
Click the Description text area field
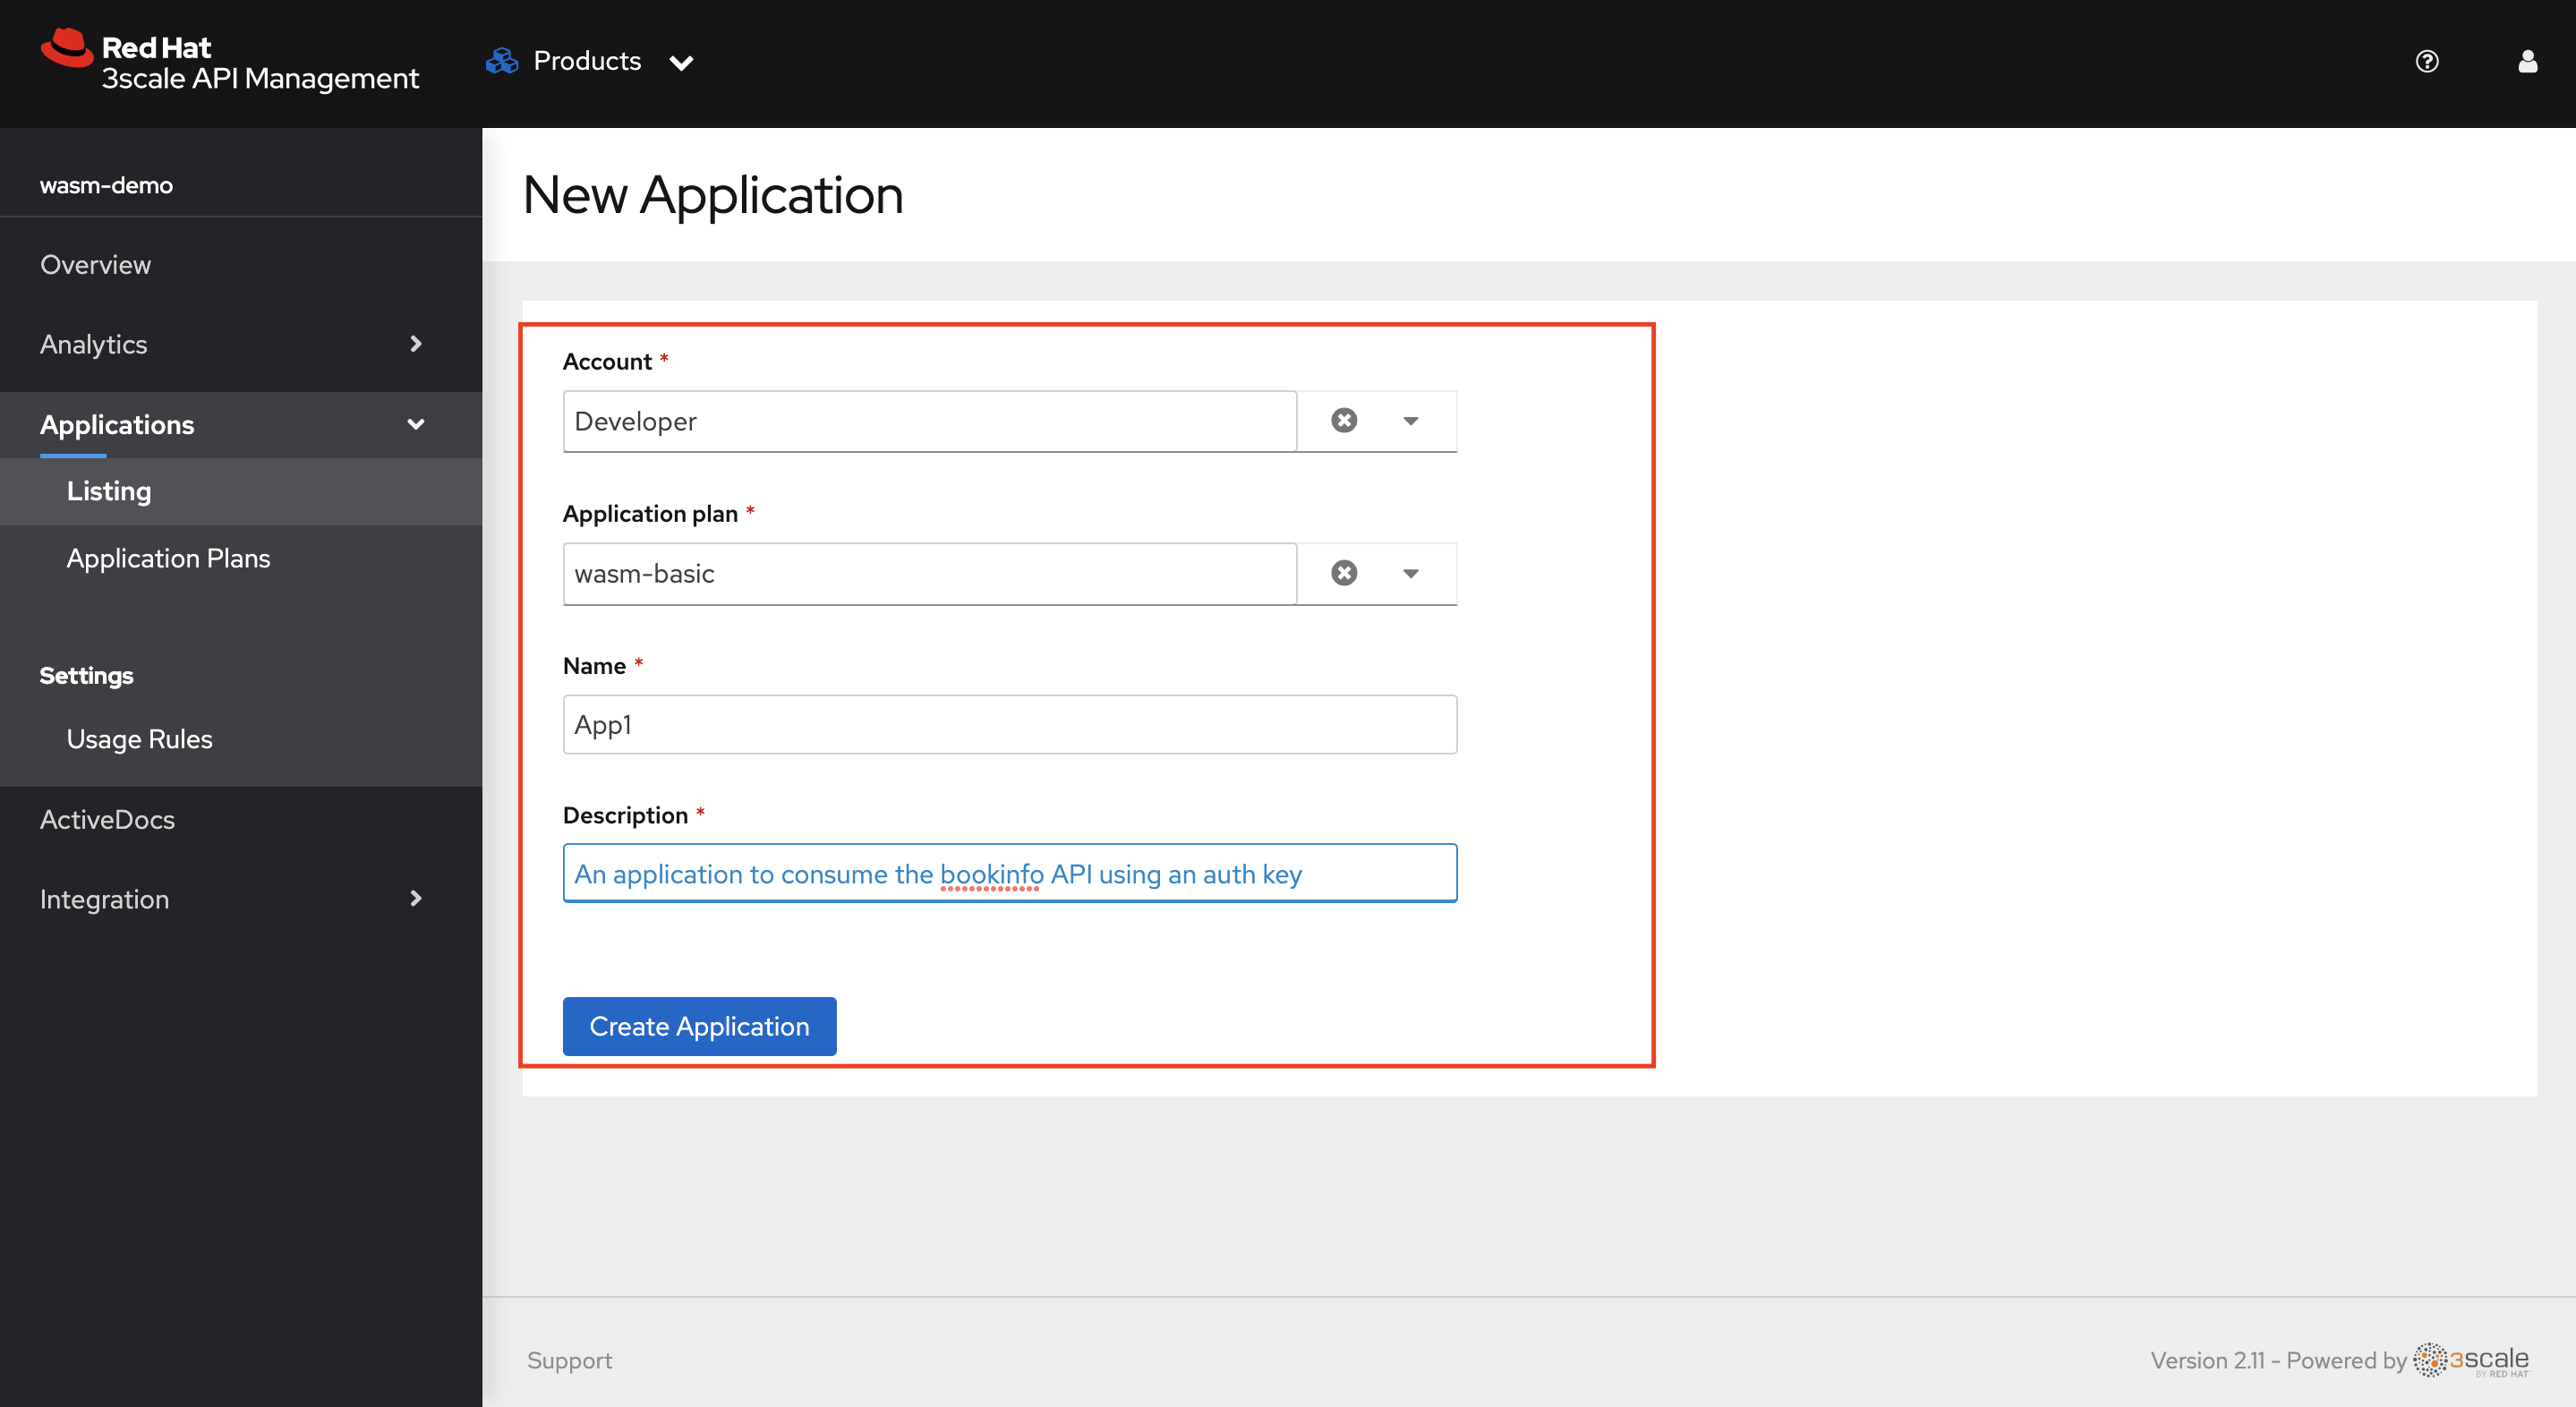[1010, 874]
